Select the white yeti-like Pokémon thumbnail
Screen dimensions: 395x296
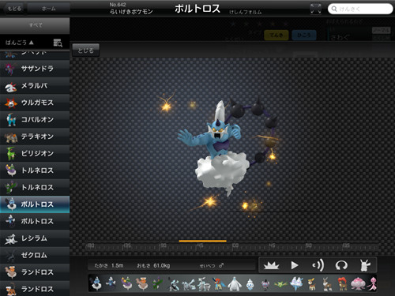234,283
